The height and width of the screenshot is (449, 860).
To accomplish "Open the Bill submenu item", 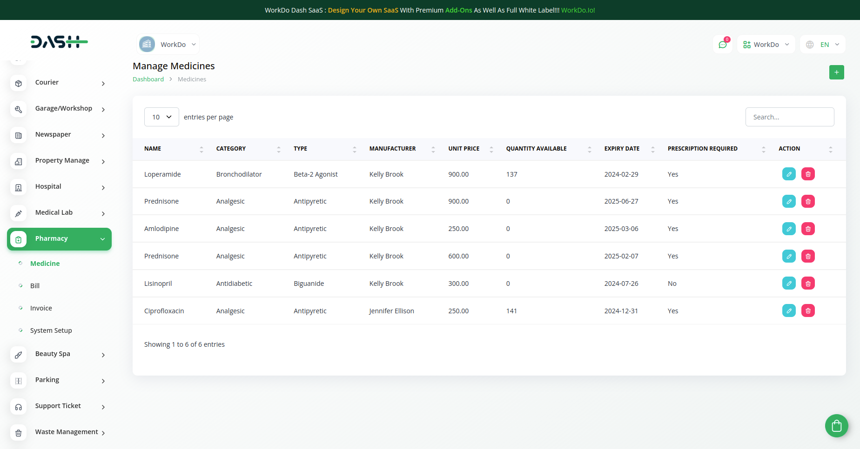I will click(35, 286).
